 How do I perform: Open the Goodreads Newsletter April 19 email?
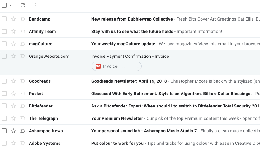pos(129,81)
